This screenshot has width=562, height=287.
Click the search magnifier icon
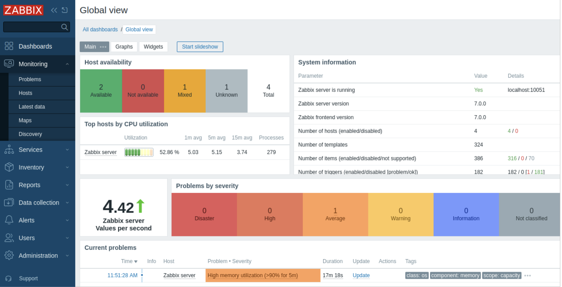64,27
